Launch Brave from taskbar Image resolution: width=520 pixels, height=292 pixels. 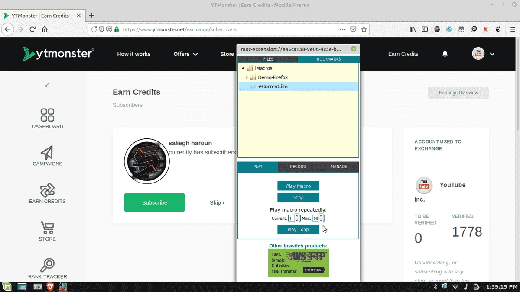click(50, 287)
